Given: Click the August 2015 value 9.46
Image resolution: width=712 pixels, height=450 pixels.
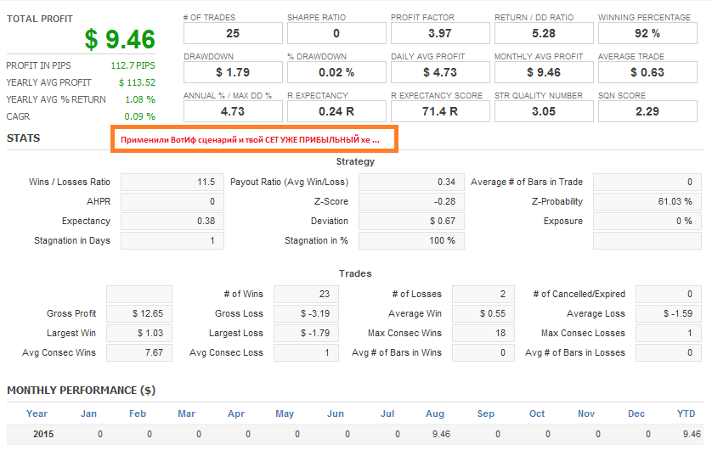Looking at the screenshot, I should (441, 434).
